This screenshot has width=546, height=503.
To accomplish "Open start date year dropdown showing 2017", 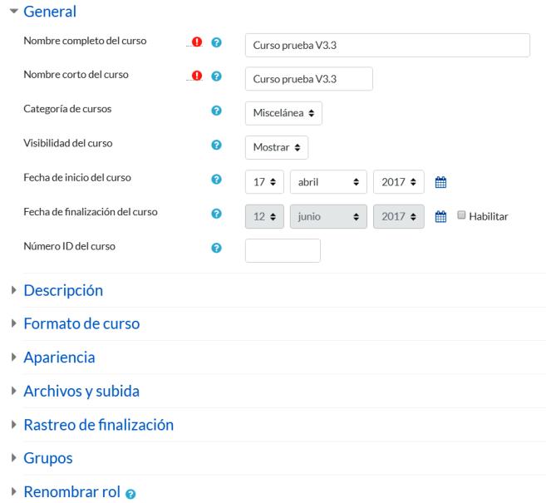I will click(399, 182).
